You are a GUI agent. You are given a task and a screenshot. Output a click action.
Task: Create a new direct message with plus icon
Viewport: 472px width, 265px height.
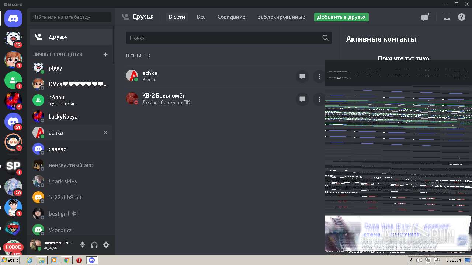click(105, 54)
